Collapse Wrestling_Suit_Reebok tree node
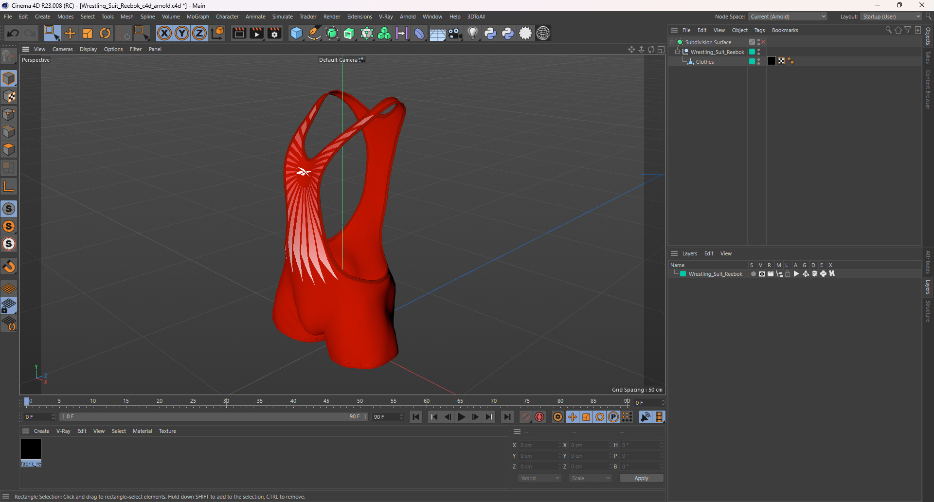 pos(678,52)
